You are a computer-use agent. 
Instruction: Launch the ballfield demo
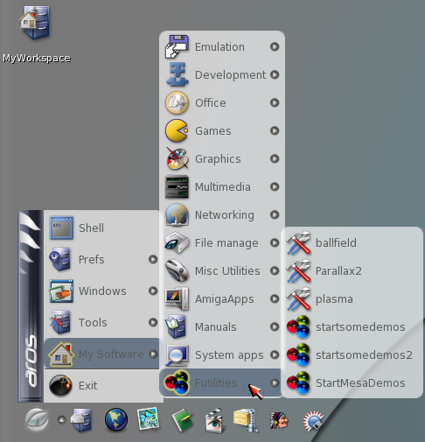click(x=352, y=242)
